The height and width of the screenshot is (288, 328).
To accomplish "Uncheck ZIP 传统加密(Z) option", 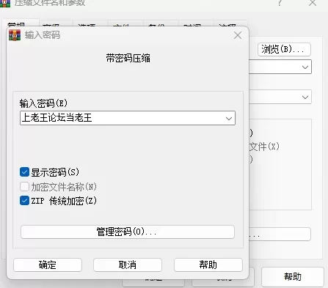I will coord(24,201).
